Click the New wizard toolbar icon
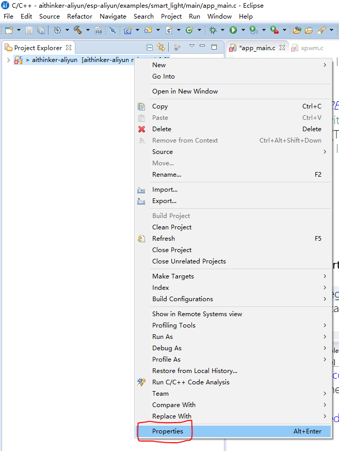 [x=9, y=30]
